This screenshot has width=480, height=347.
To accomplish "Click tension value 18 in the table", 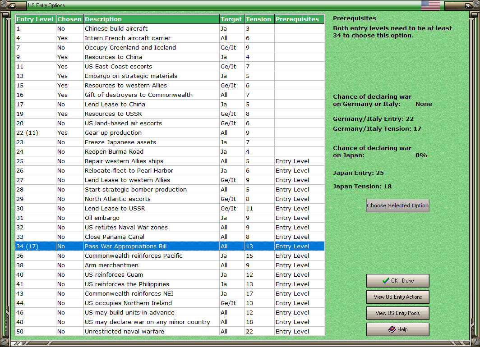I will pyautogui.click(x=259, y=322).
